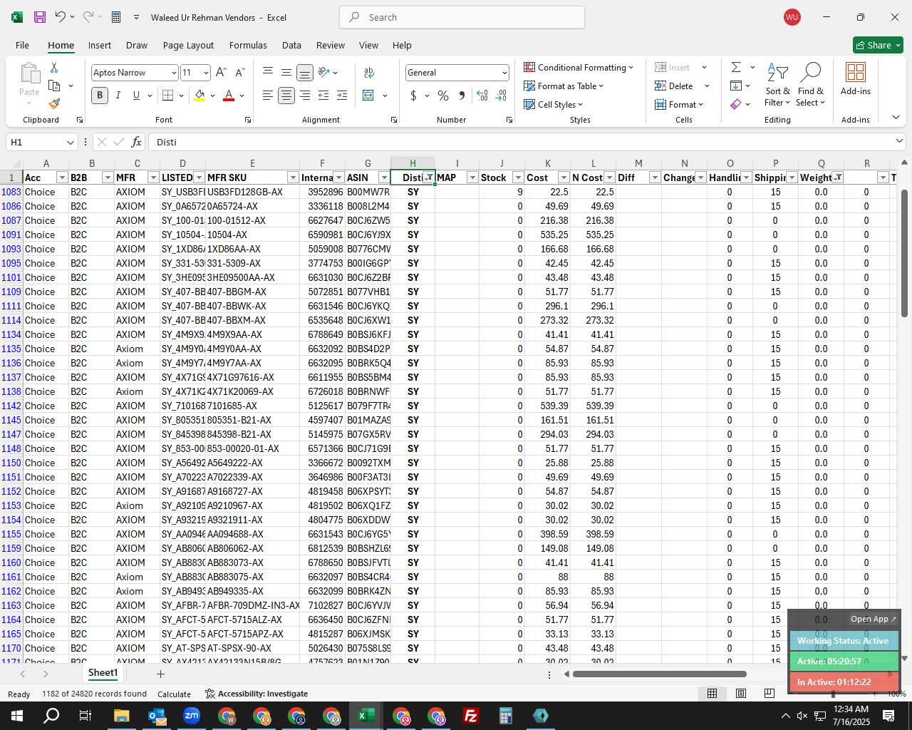This screenshot has width=912, height=730.
Task: Click Format cells button
Action: tap(679, 104)
